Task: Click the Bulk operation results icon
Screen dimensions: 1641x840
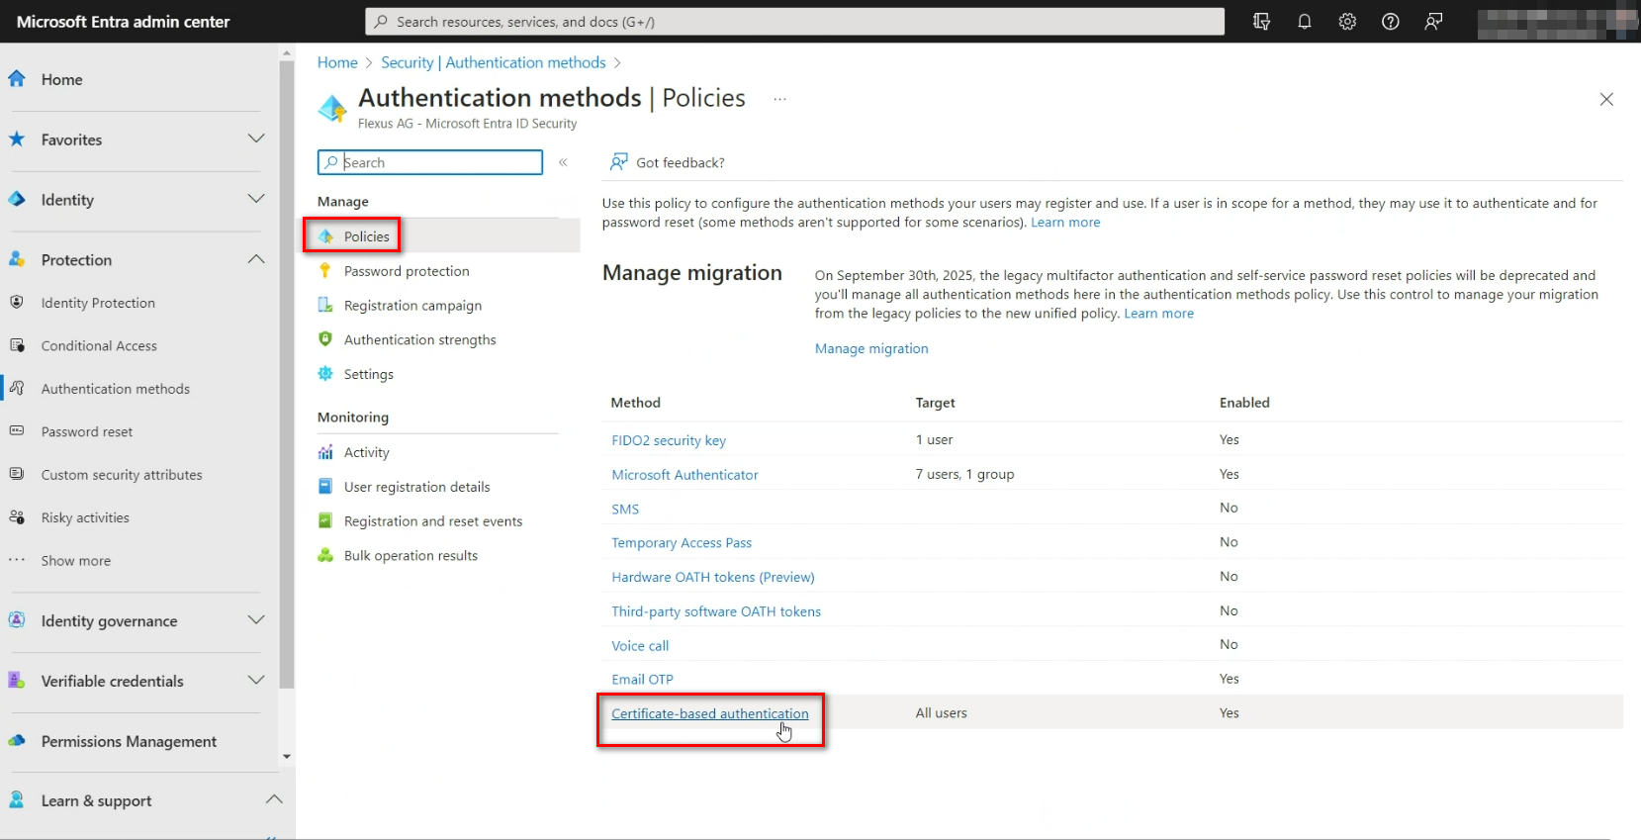Action: [325, 555]
